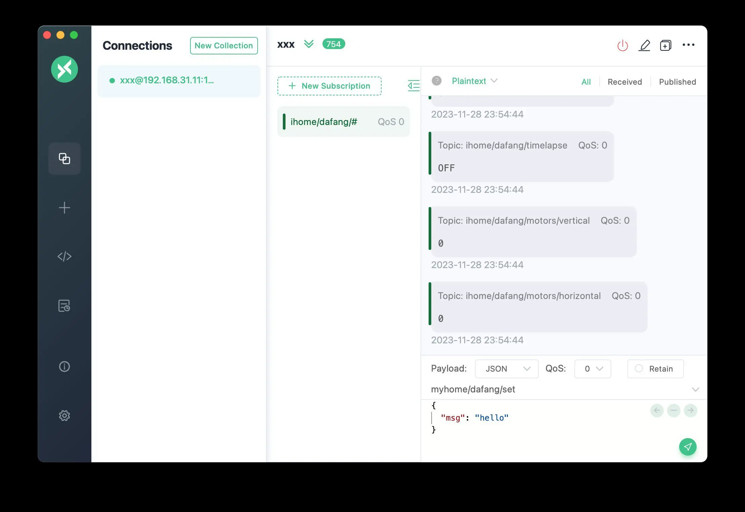
Task: Open the QoS value dropdown
Action: [x=593, y=369]
